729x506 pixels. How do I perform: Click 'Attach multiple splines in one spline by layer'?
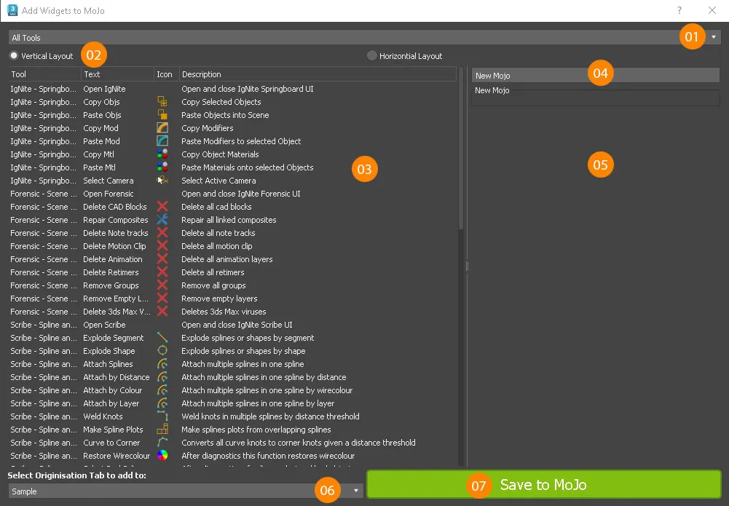(258, 403)
